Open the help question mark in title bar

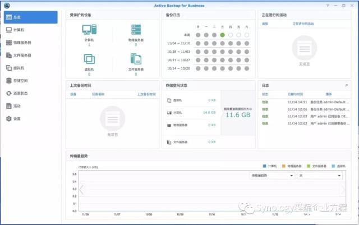click(x=328, y=5)
